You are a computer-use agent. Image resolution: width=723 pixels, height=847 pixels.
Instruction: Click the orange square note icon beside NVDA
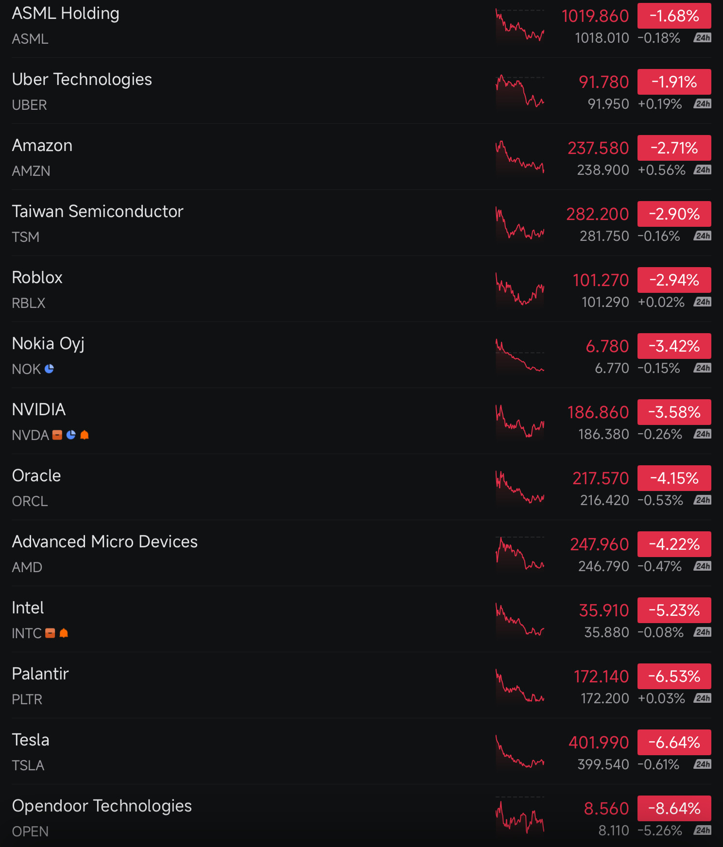click(x=57, y=435)
